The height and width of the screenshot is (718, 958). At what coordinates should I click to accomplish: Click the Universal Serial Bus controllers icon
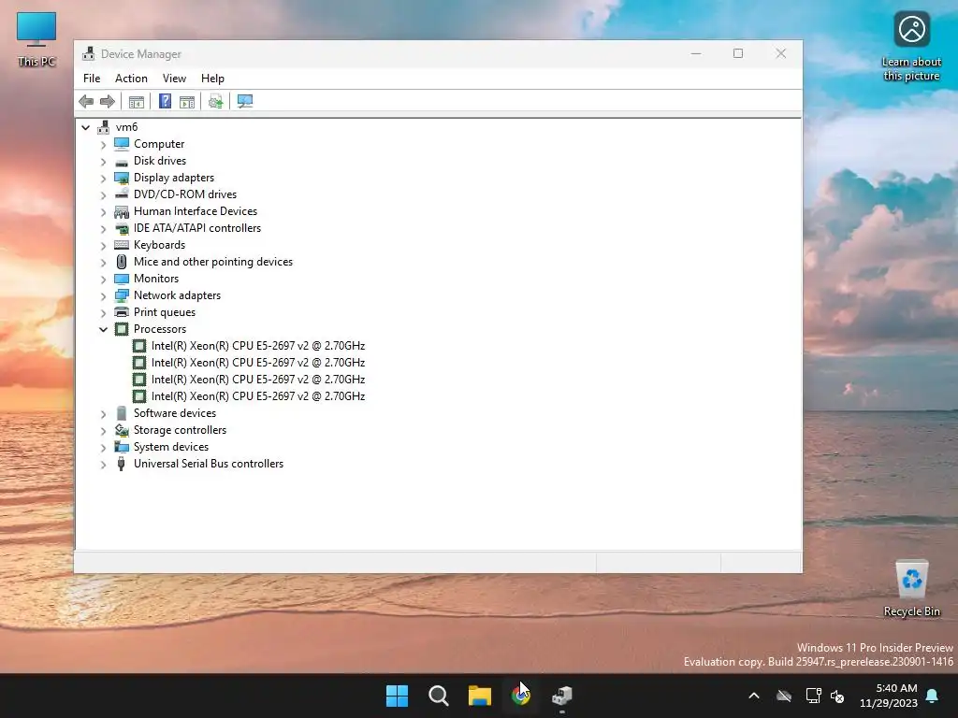(122, 464)
